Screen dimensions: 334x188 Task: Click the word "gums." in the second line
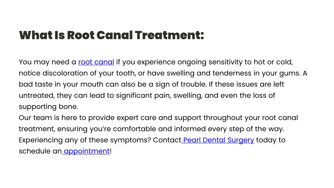point(290,73)
